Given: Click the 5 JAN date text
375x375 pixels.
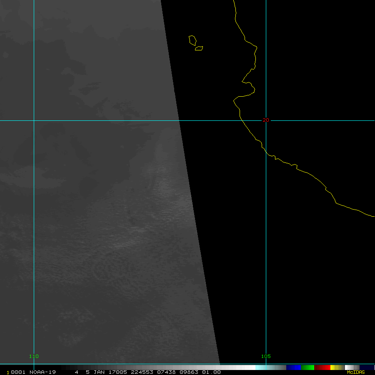Looking at the screenshot, I should 95,372.
